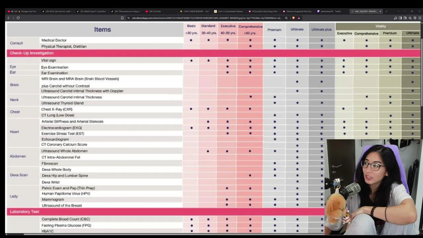This screenshot has height=238, width=423.
Task: Switch to the (28) YouTube tab
Action: [x=161, y=11]
